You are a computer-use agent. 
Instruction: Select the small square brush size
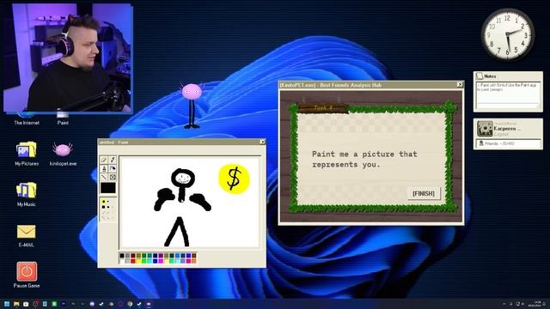click(x=108, y=207)
